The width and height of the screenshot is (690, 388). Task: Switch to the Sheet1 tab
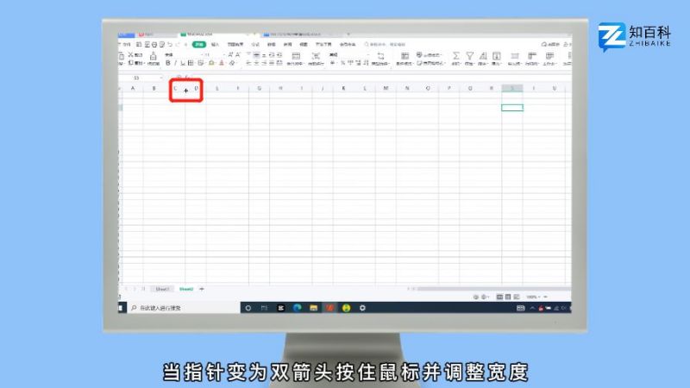click(x=161, y=288)
